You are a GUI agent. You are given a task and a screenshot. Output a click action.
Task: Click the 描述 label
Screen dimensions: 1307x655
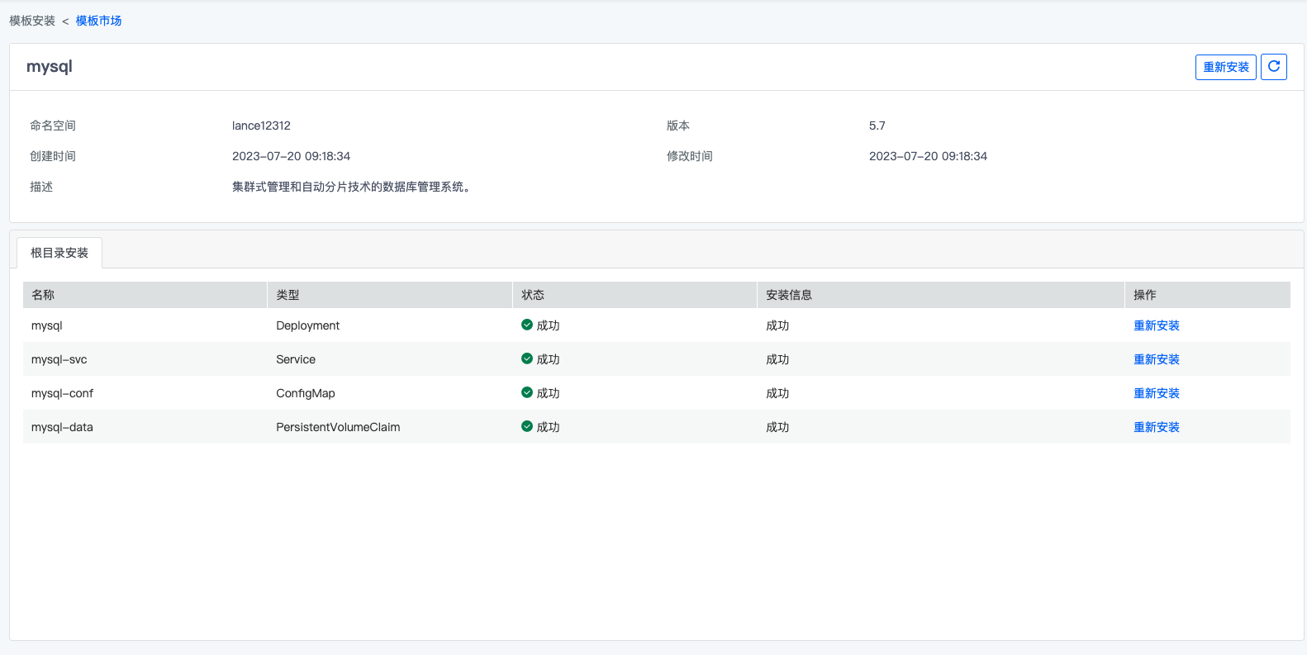point(41,187)
